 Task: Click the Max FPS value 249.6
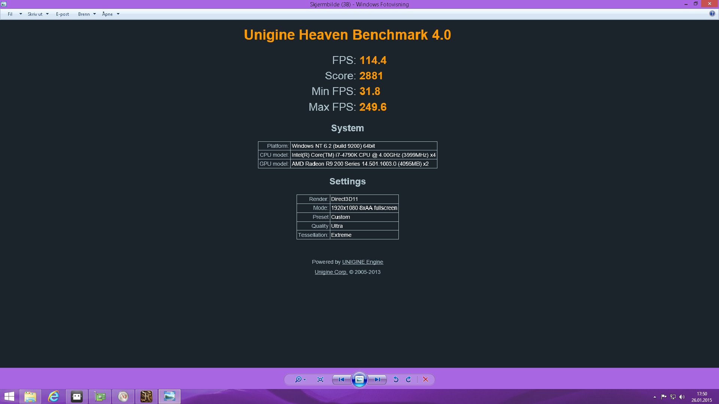[x=373, y=107]
